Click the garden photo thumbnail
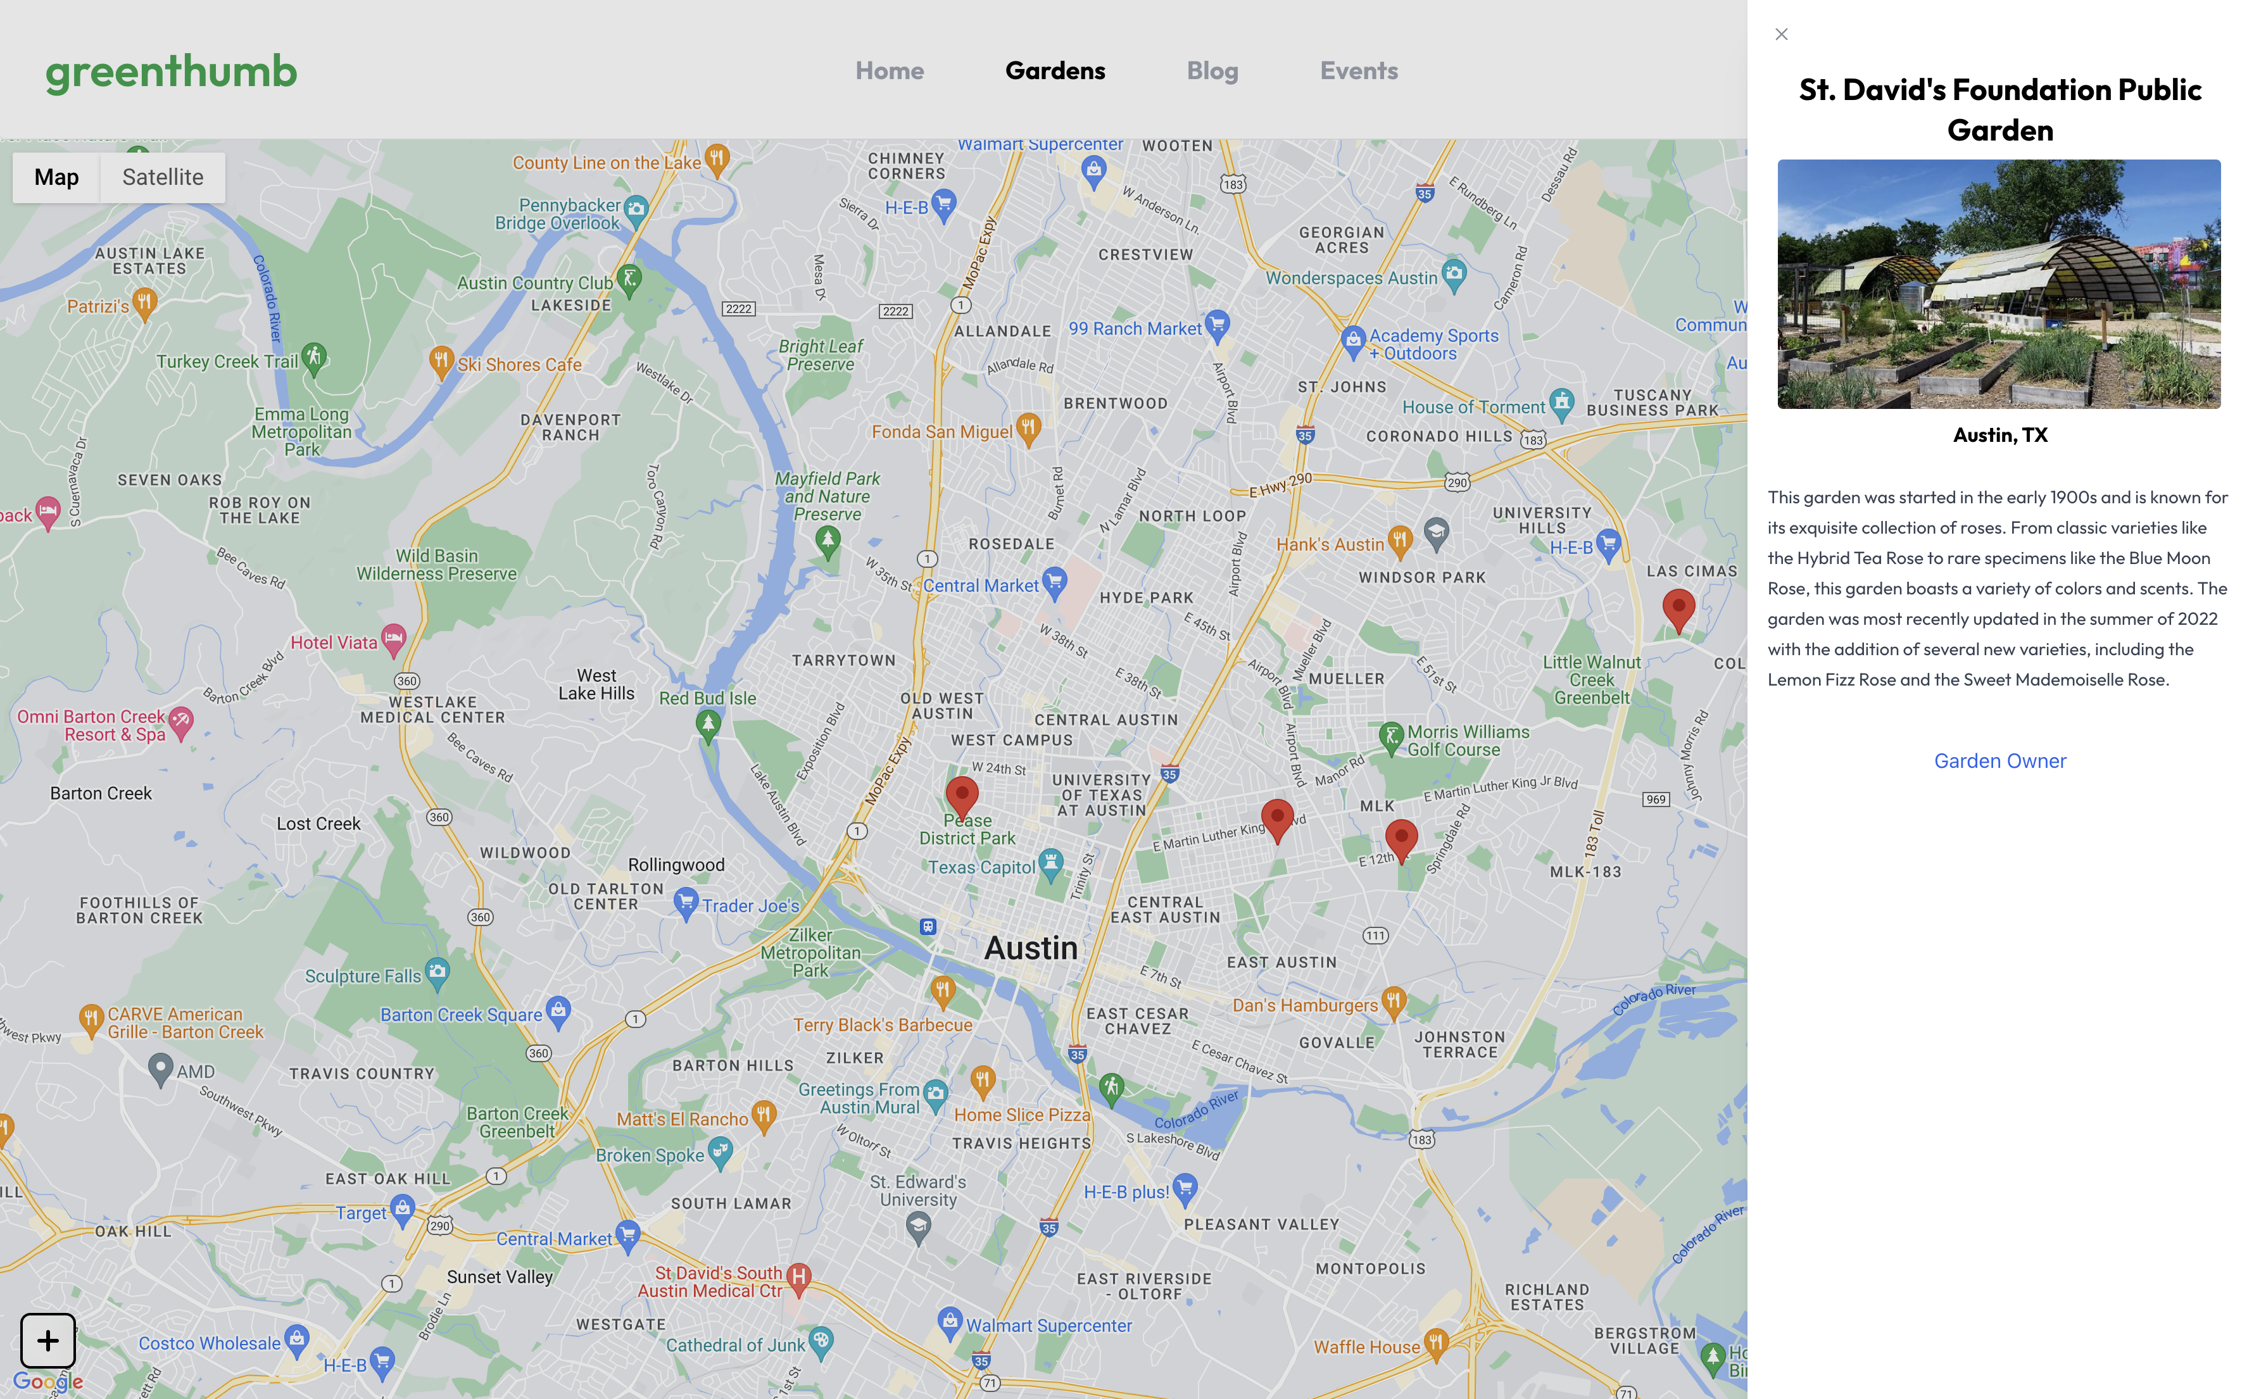2254x1399 pixels. (1999, 284)
